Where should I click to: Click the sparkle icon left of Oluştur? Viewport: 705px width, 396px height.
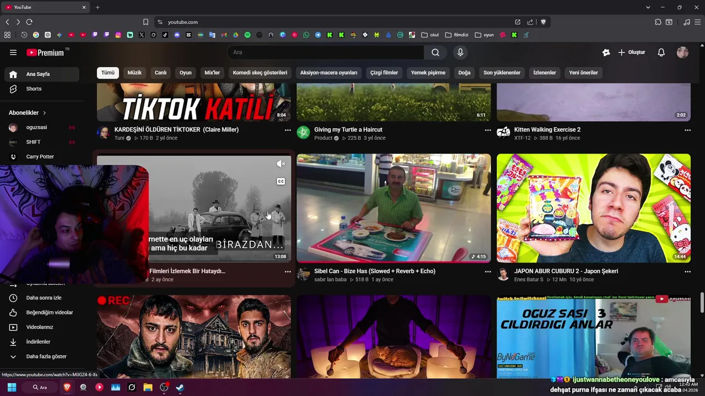[x=606, y=52]
